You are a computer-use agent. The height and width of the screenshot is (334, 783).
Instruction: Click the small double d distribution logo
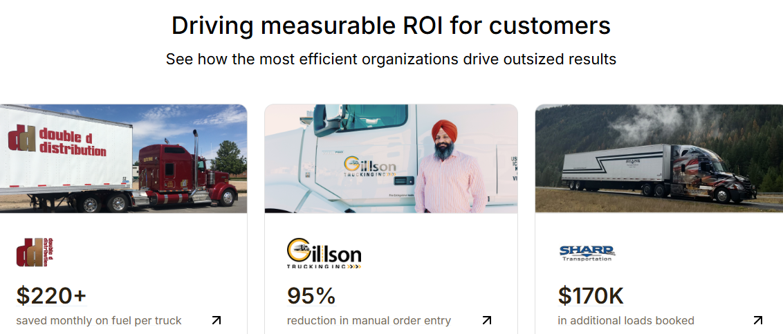[35, 252]
